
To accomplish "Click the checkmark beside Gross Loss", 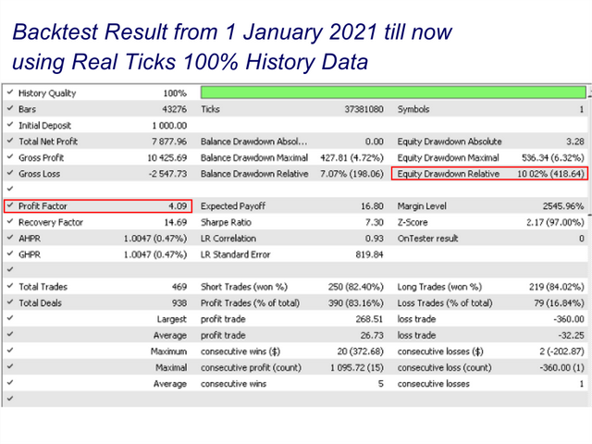I will pyautogui.click(x=10, y=173).
